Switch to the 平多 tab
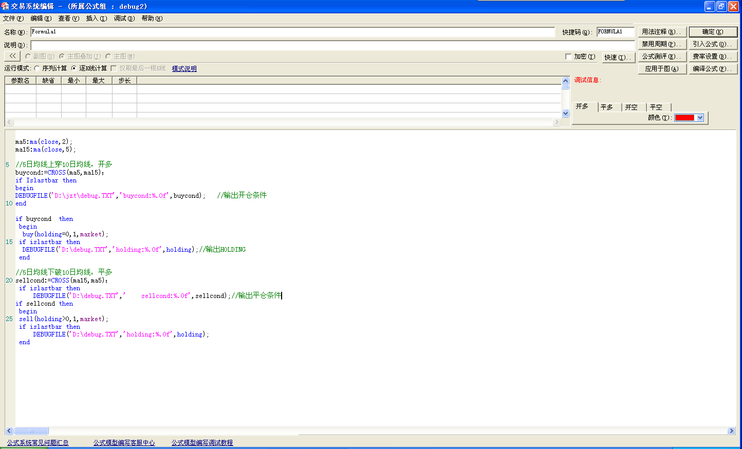Image resolution: width=742 pixels, height=449 pixels. tap(609, 107)
